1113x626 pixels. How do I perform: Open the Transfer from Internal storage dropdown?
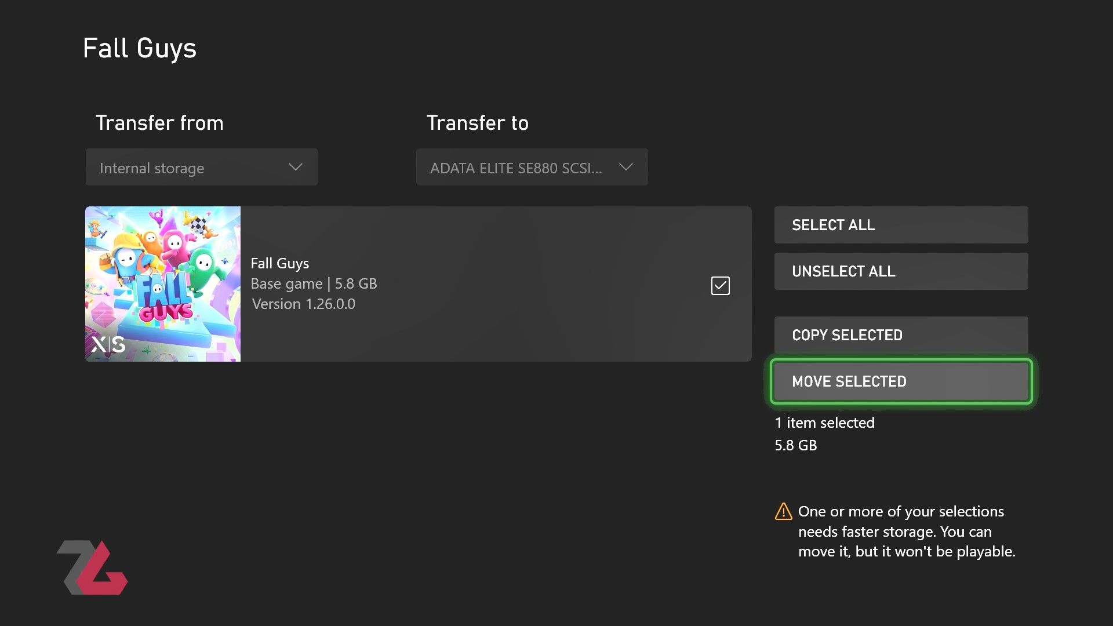pyautogui.click(x=201, y=167)
